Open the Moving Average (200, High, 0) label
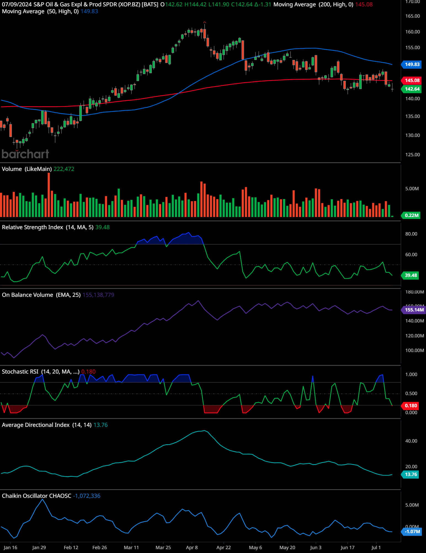 pos(313,4)
